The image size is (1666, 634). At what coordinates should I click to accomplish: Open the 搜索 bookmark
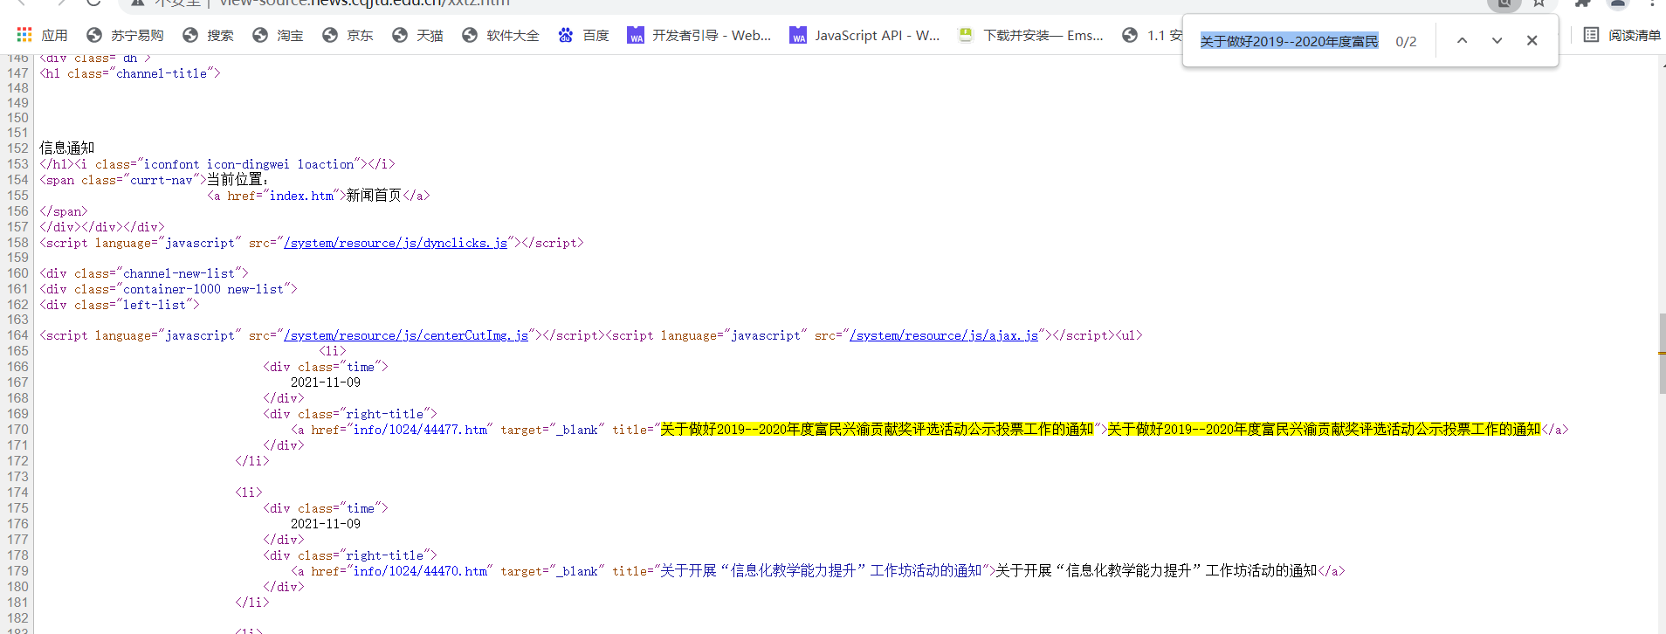coord(208,35)
